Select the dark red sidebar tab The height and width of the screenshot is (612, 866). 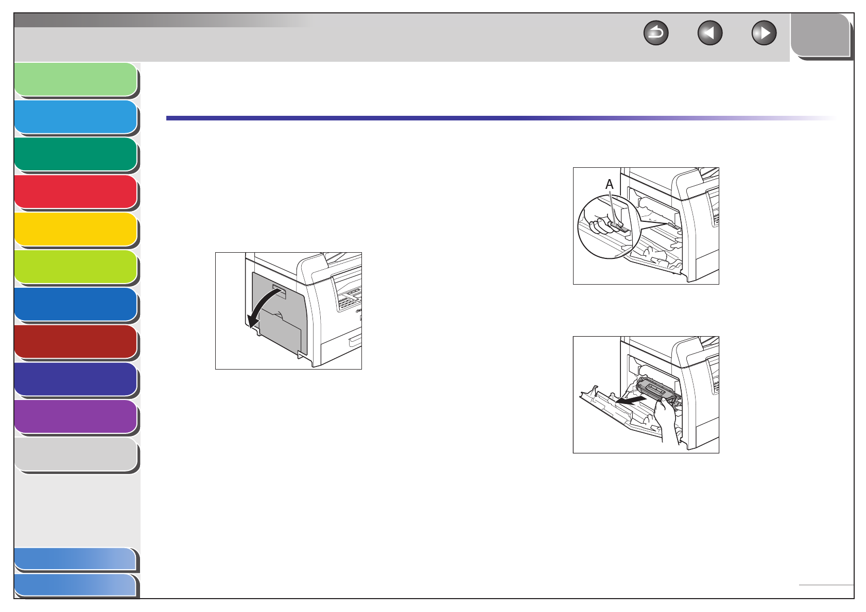76,342
